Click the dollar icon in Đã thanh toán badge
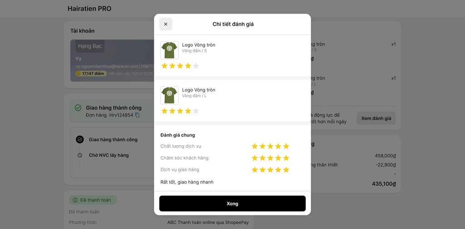The width and height of the screenshot is (465, 229). 75,200
